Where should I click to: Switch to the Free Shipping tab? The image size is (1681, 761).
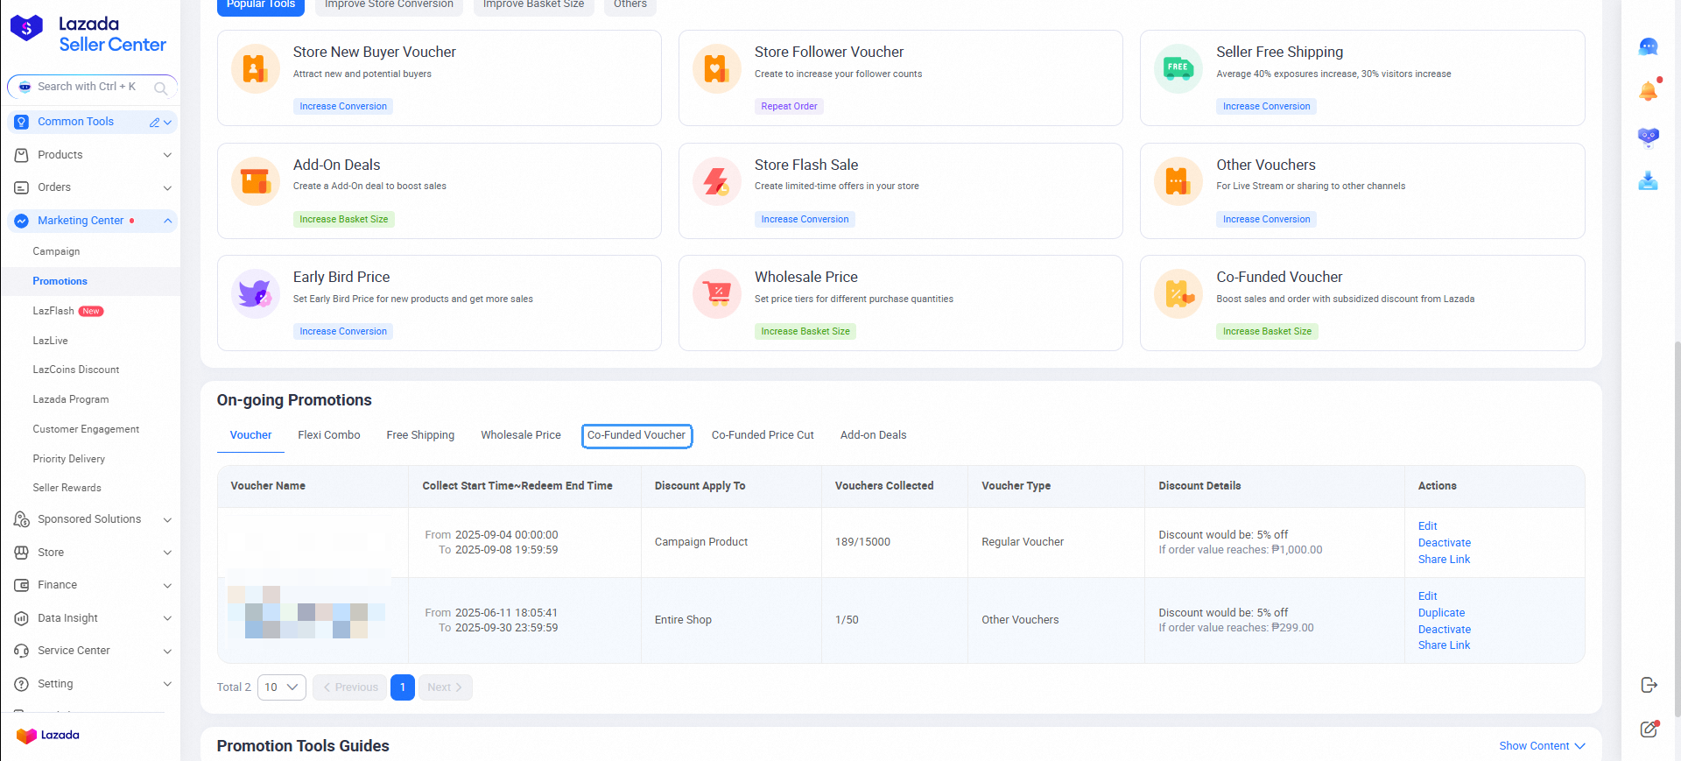tap(420, 435)
